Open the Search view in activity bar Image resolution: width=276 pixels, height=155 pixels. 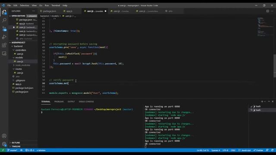coord(4,20)
